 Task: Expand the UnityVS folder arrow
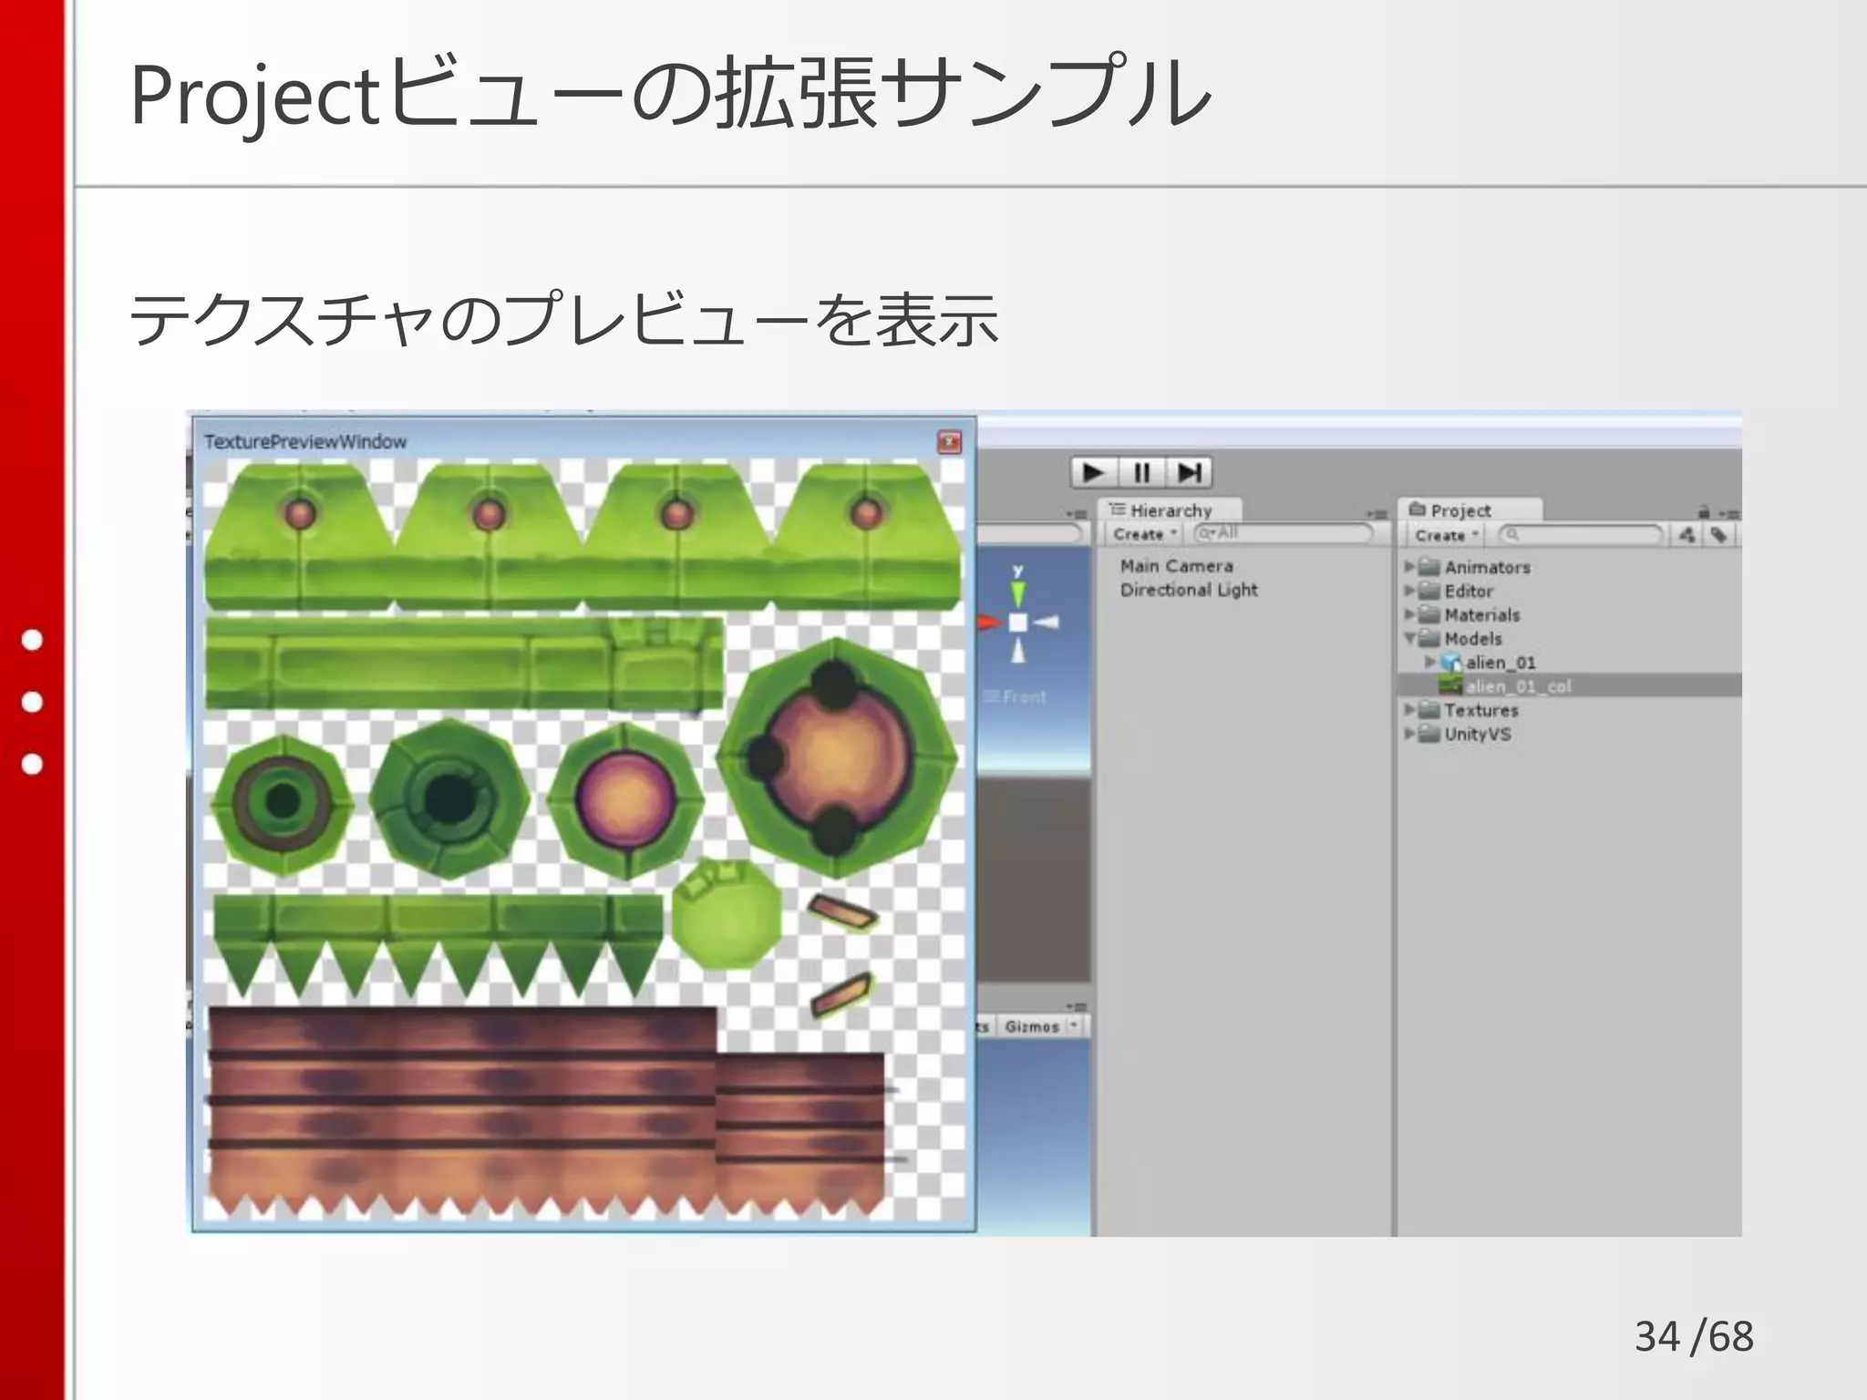1409,733
